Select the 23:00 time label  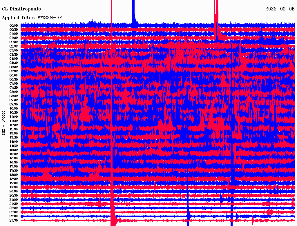[x=14, y=216]
